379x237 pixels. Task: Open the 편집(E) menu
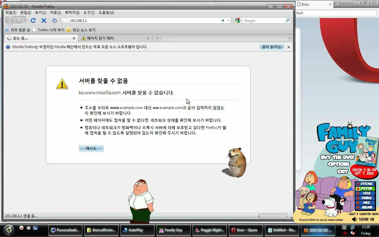(26, 12)
